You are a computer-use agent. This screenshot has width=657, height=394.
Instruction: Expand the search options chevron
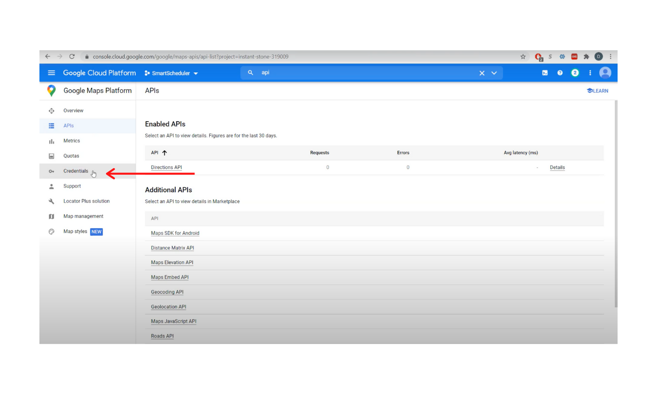coord(494,73)
